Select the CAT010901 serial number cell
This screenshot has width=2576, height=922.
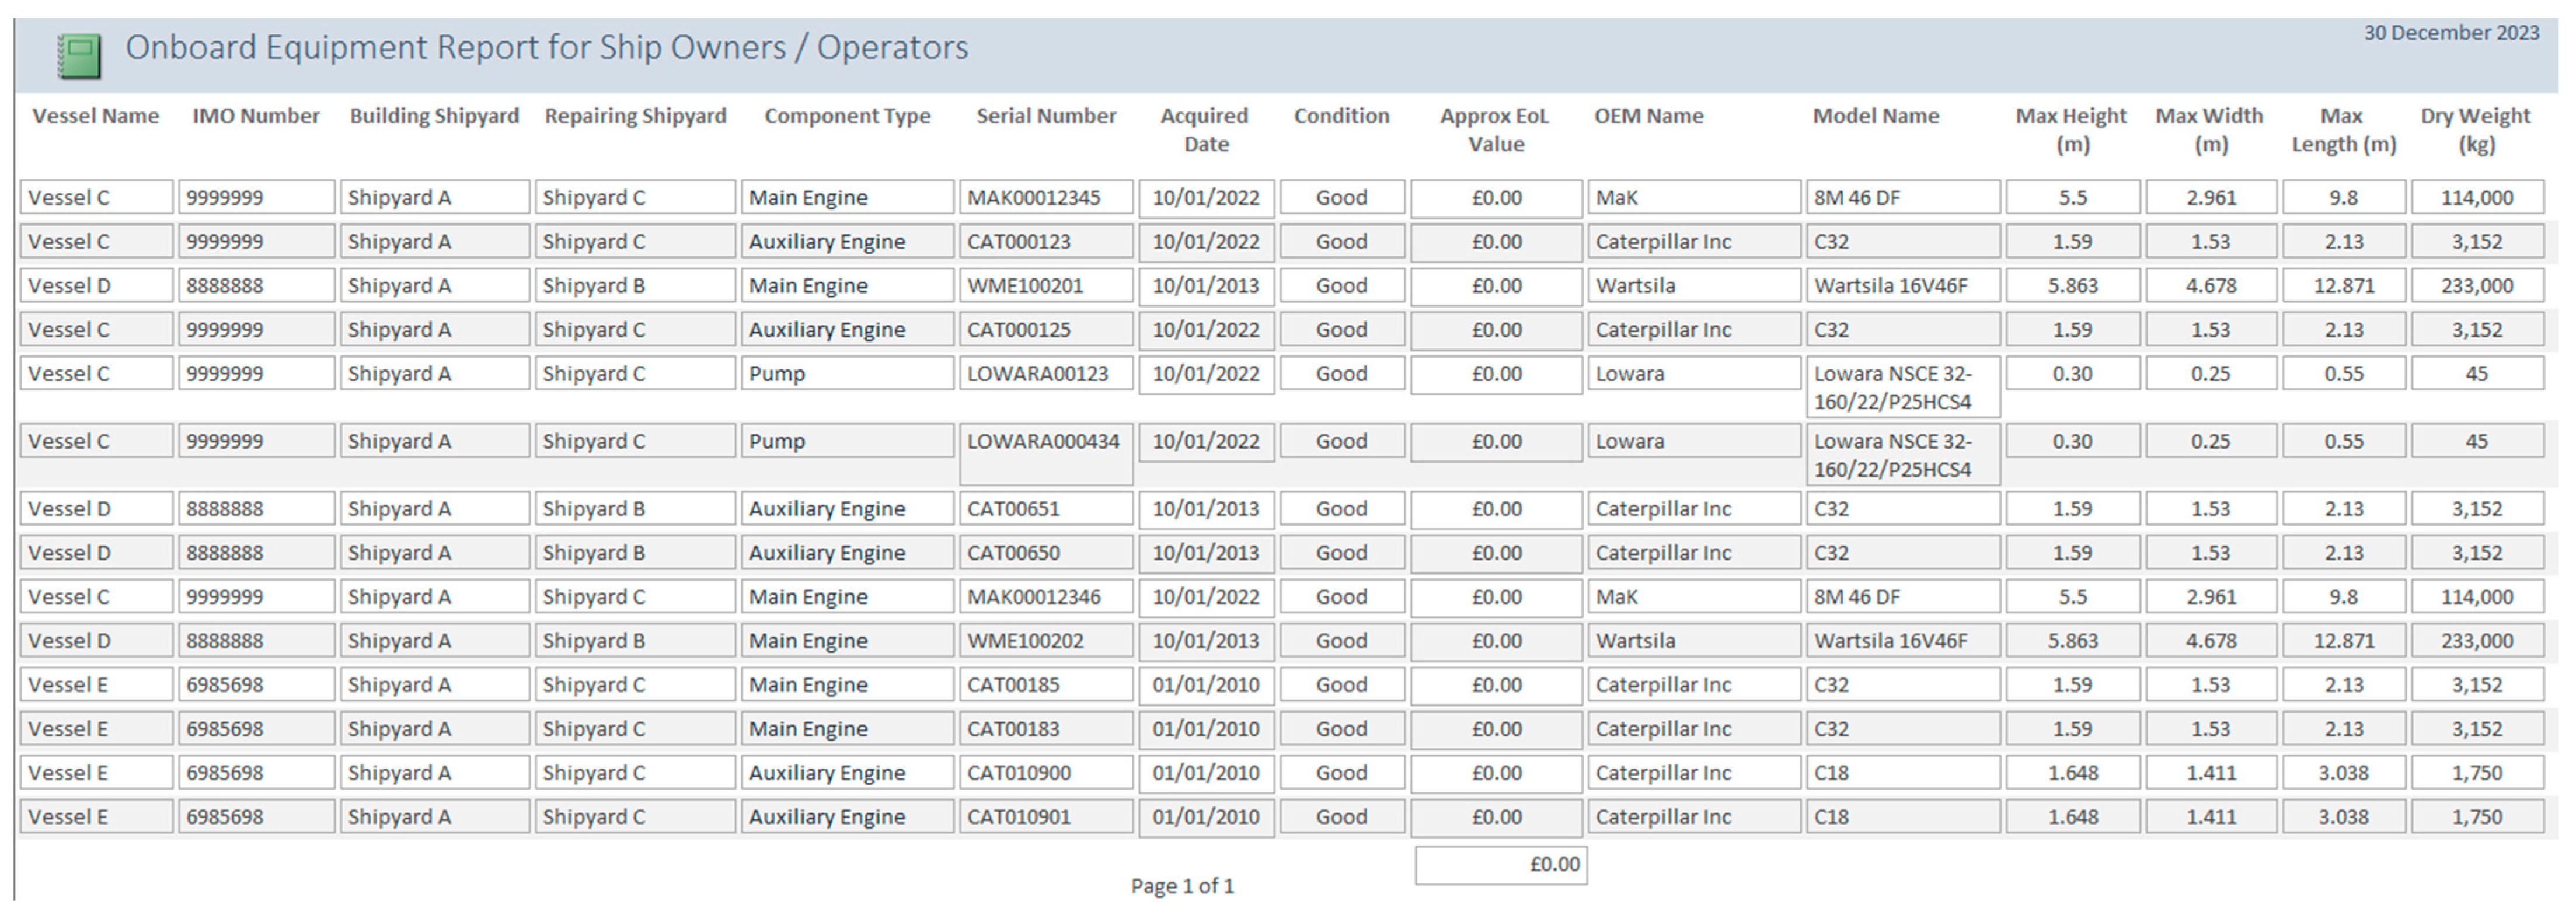click(1045, 817)
